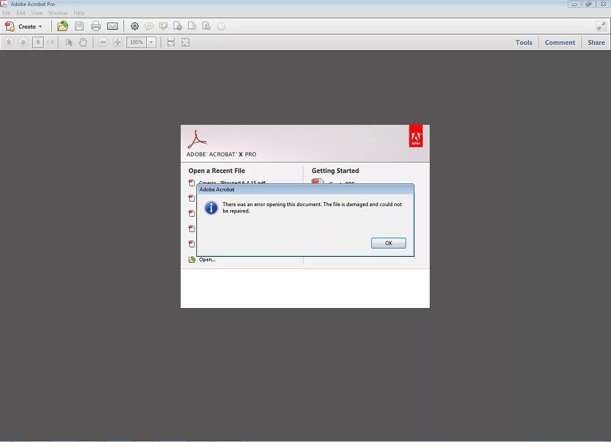The image size is (611, 442).
Task: Click the Zoom Out minus button
Action: click(103, 42)
